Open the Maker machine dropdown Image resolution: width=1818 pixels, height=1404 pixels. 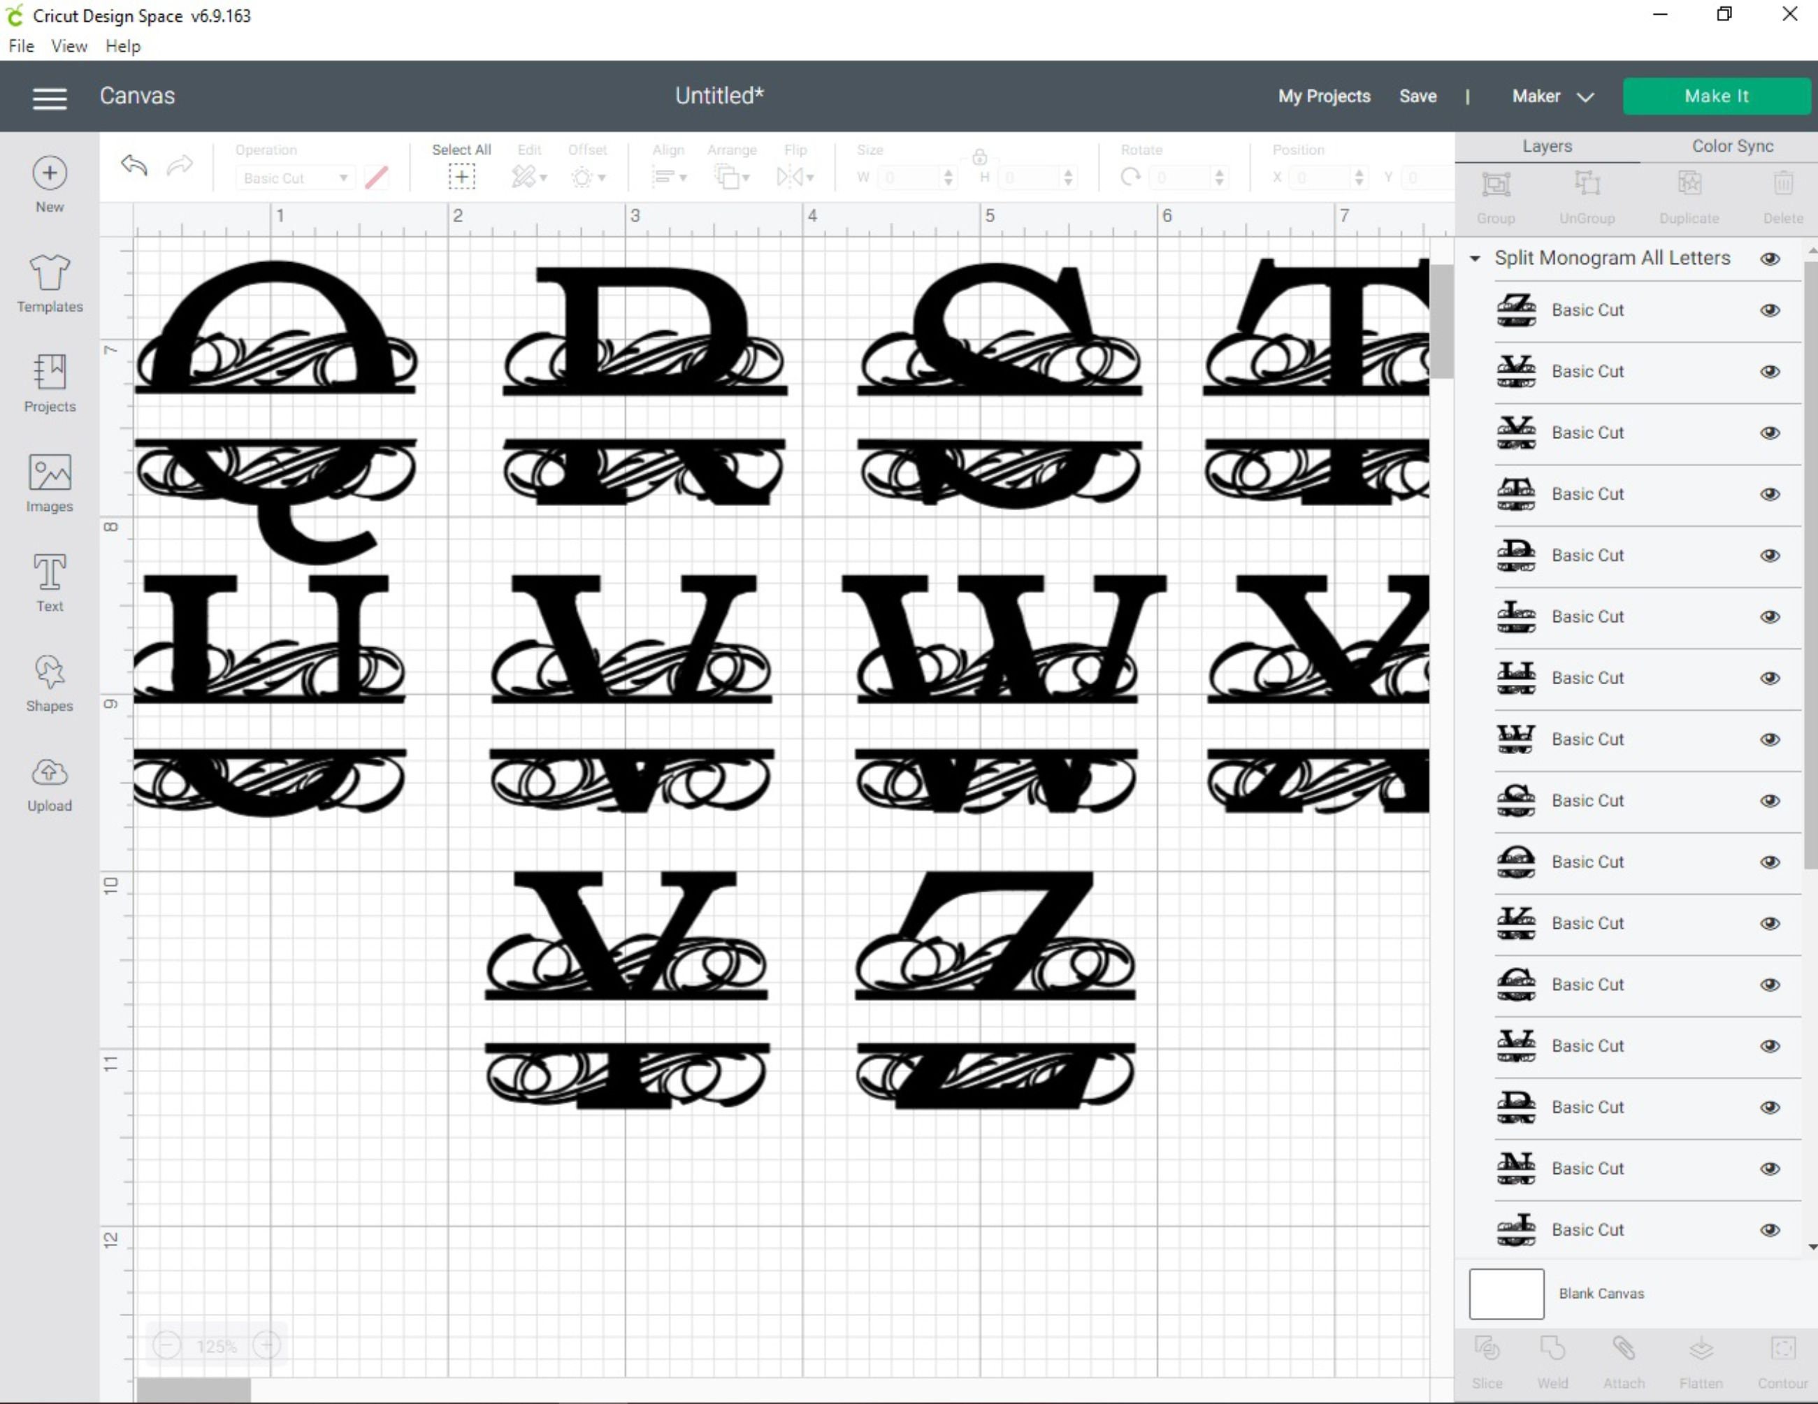(1553, 96)
